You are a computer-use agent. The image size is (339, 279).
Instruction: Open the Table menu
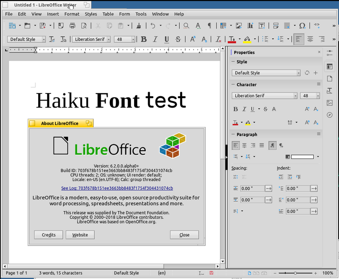point(108,14)
